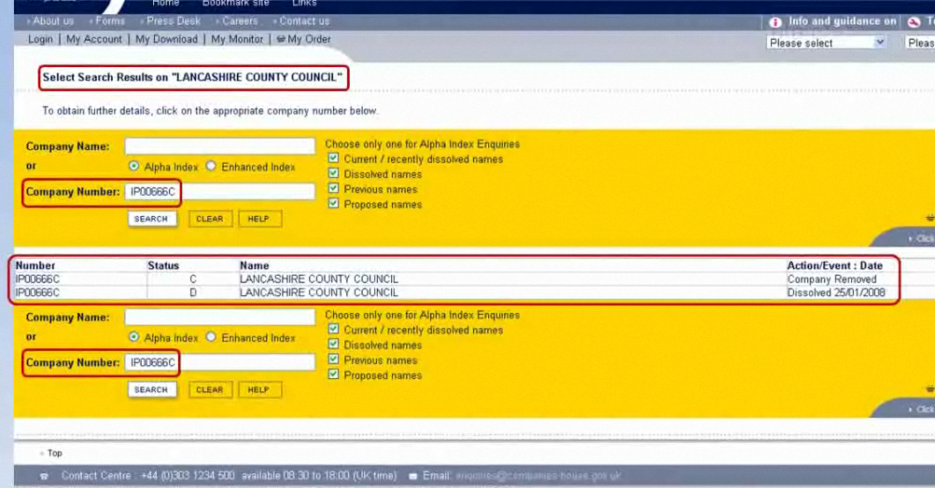
Task: Click the Action/Event : Date column header
Action: coord(835,265)
